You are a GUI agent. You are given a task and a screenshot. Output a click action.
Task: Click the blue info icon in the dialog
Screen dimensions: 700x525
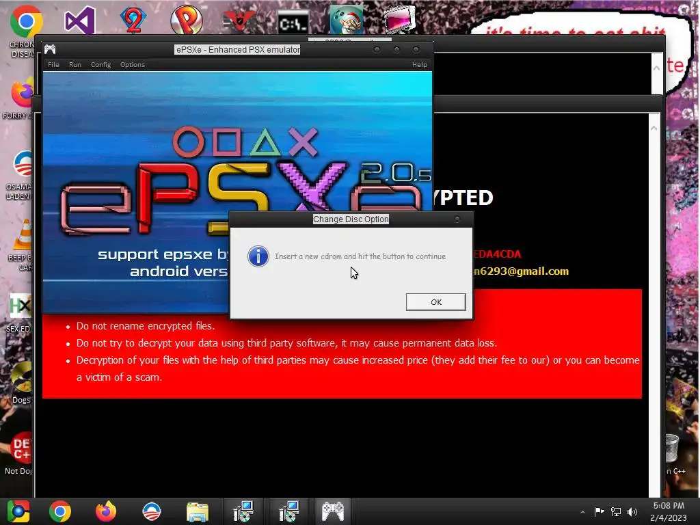258,256
